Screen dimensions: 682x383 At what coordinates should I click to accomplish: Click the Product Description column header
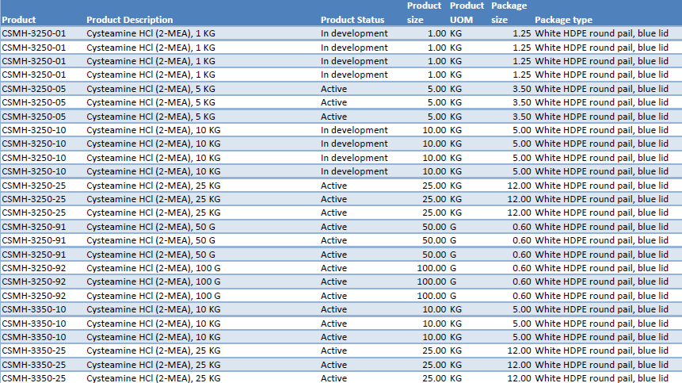[130, 20]
